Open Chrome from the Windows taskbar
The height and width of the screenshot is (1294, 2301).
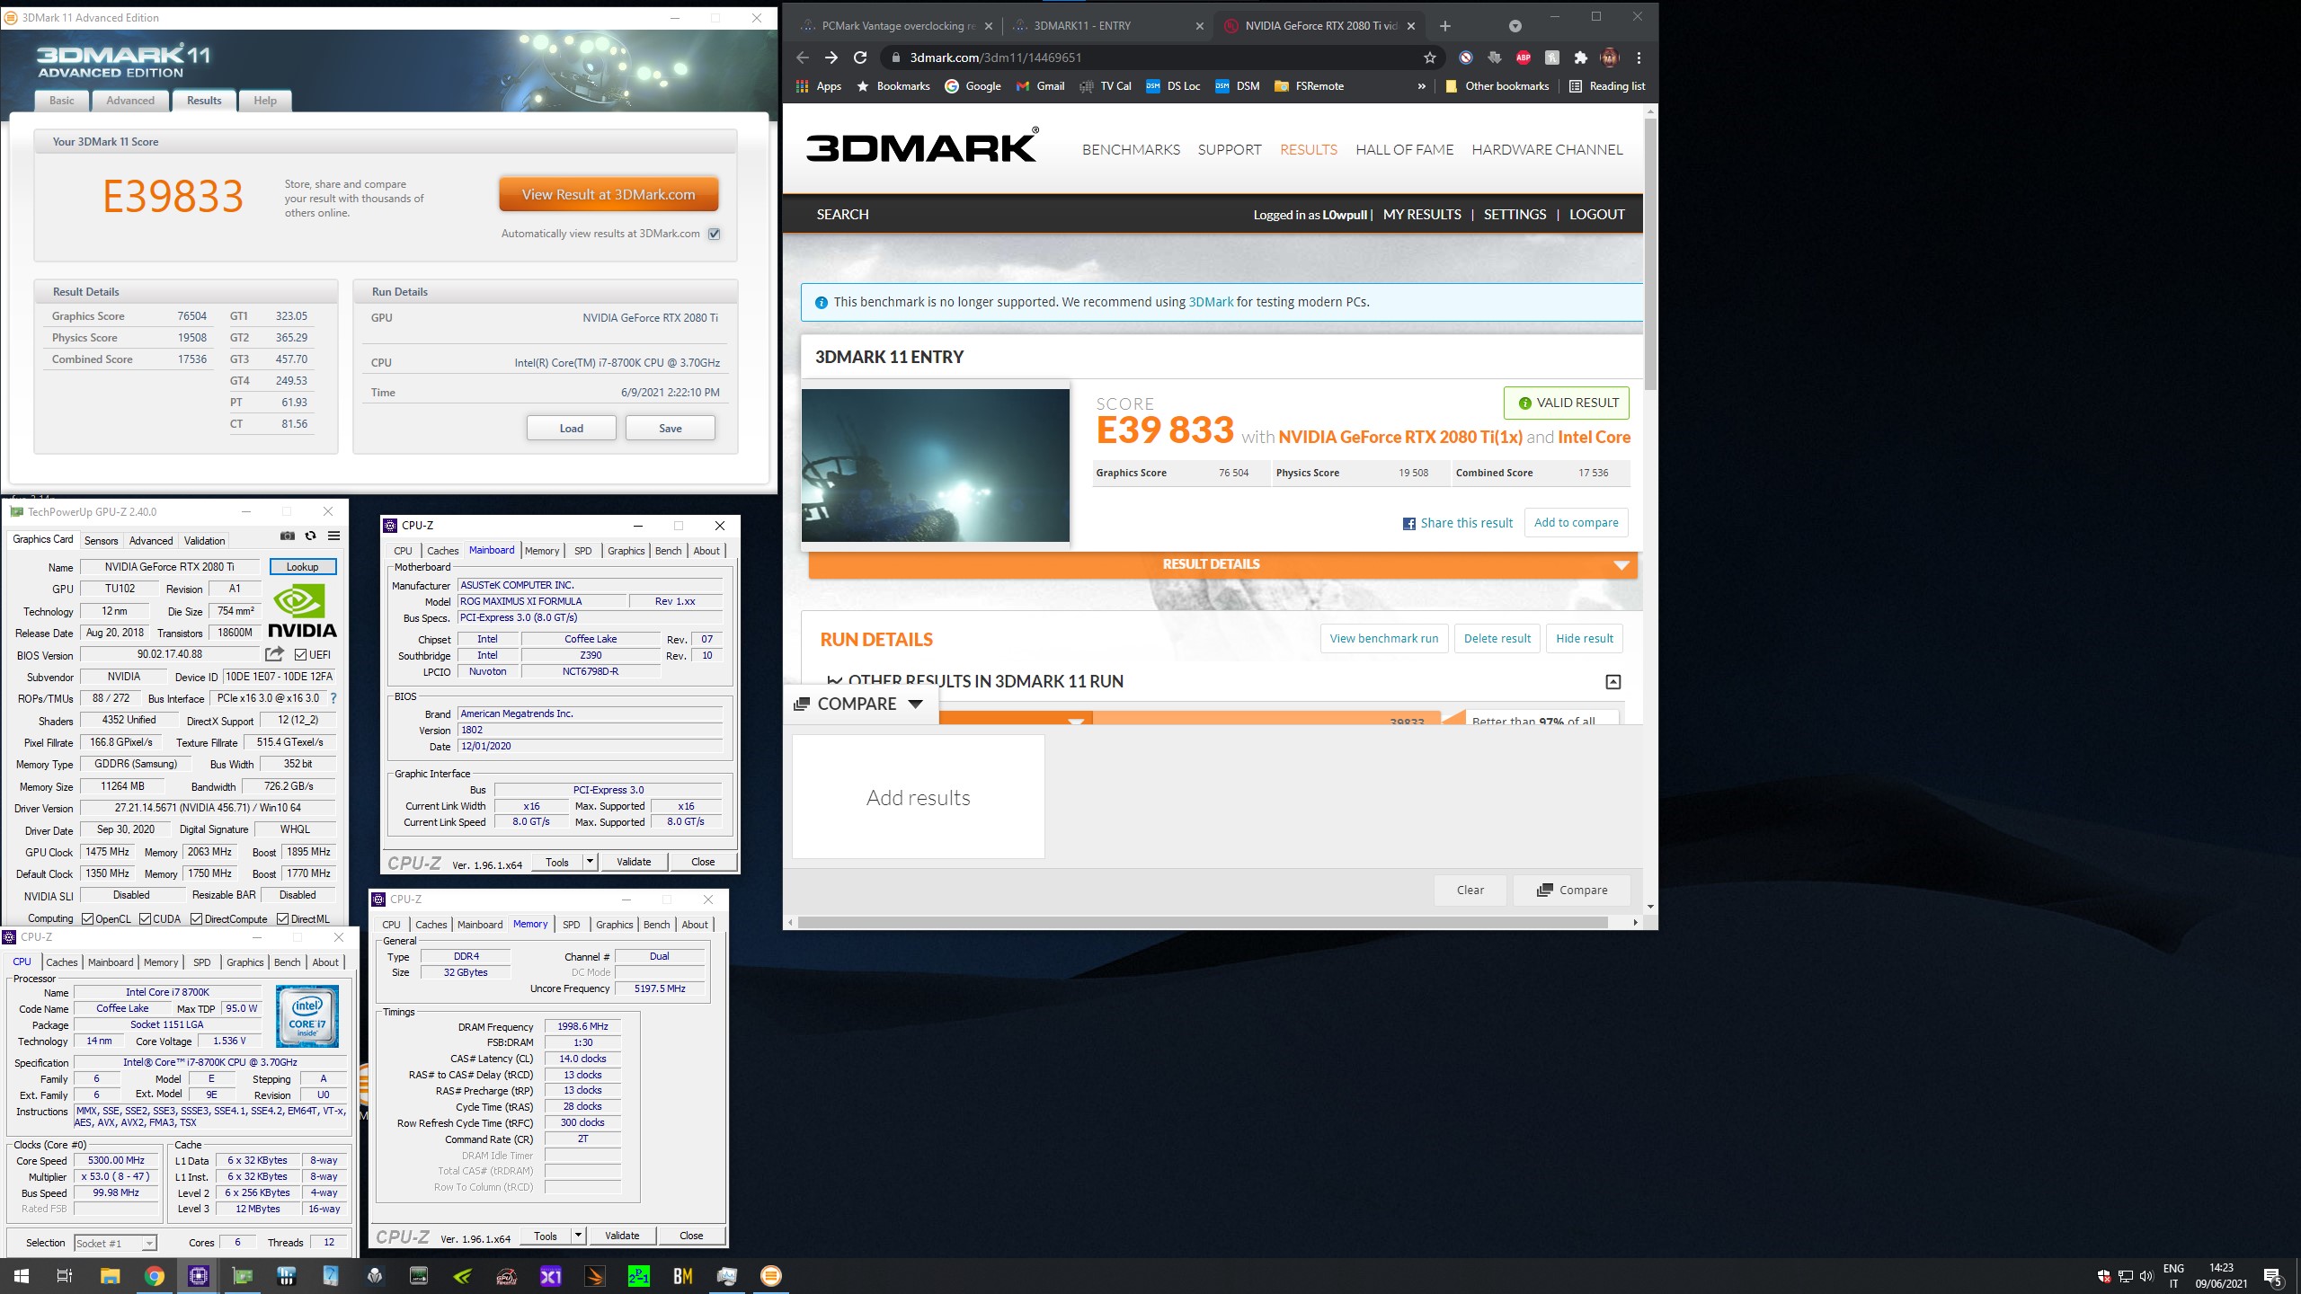pos(155,1276)
